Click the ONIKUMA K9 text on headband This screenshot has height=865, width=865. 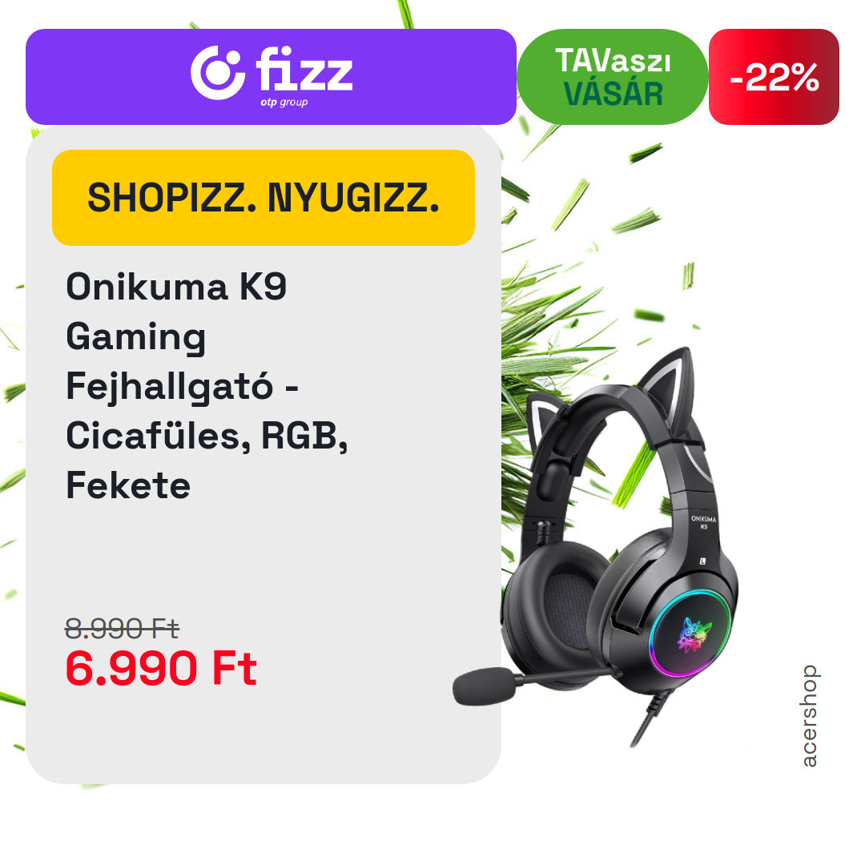[x=704, y=522]
